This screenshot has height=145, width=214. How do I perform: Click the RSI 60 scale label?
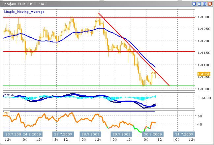(x=200, y=116)
